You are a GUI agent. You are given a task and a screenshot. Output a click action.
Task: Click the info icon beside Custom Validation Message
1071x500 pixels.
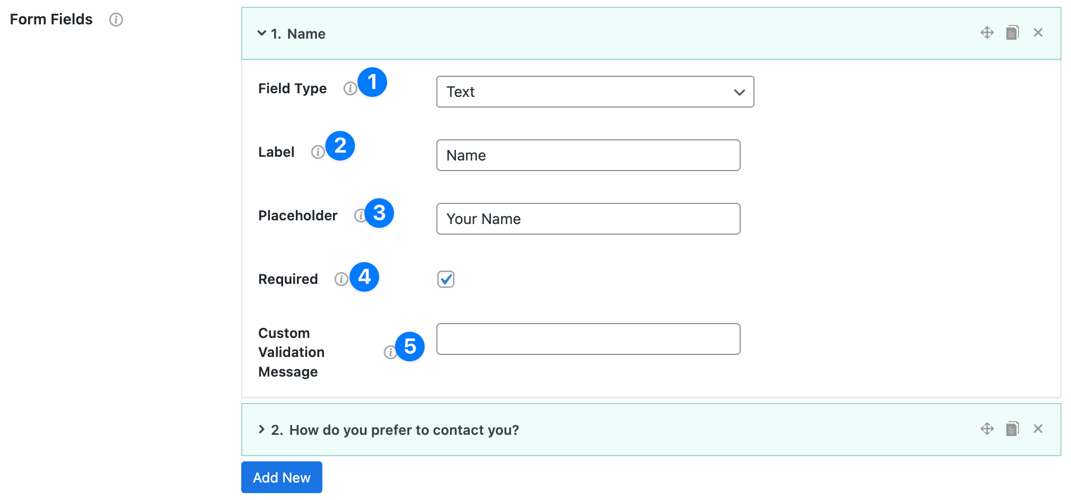390,352
